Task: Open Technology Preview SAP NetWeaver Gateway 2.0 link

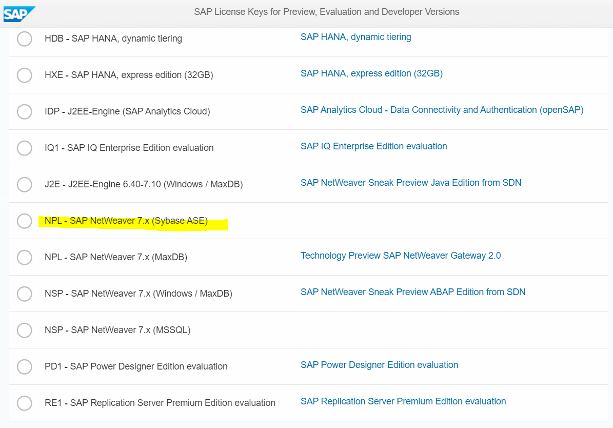Action: 401,256
